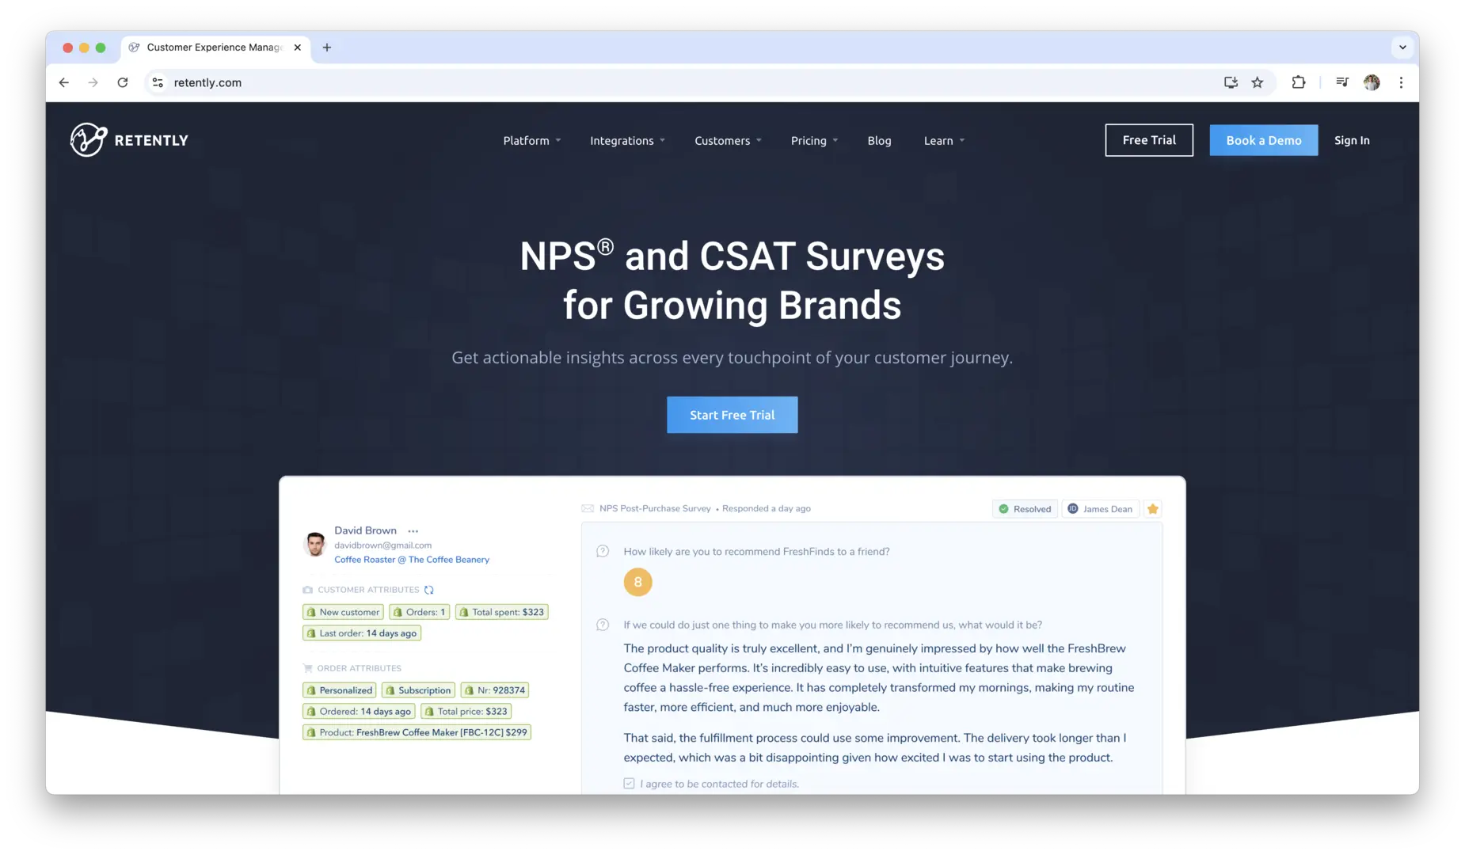Click the install app icon in address bar
This screenshot has width=1465, height=855.
click(x=1230, y=82)
